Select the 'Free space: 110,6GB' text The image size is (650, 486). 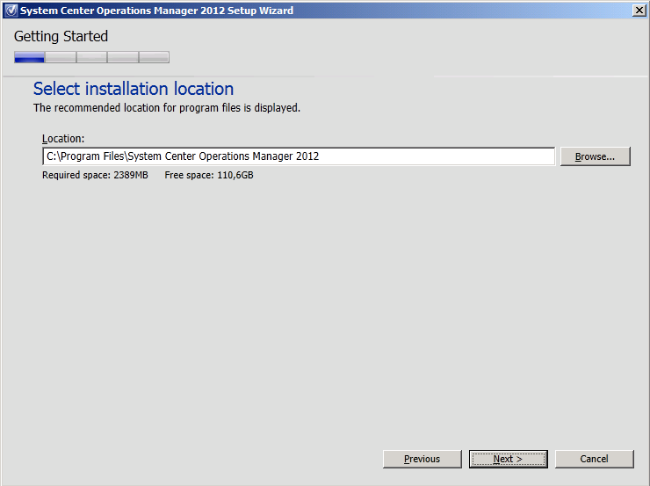pyautogui.click(x=209, y=175)
